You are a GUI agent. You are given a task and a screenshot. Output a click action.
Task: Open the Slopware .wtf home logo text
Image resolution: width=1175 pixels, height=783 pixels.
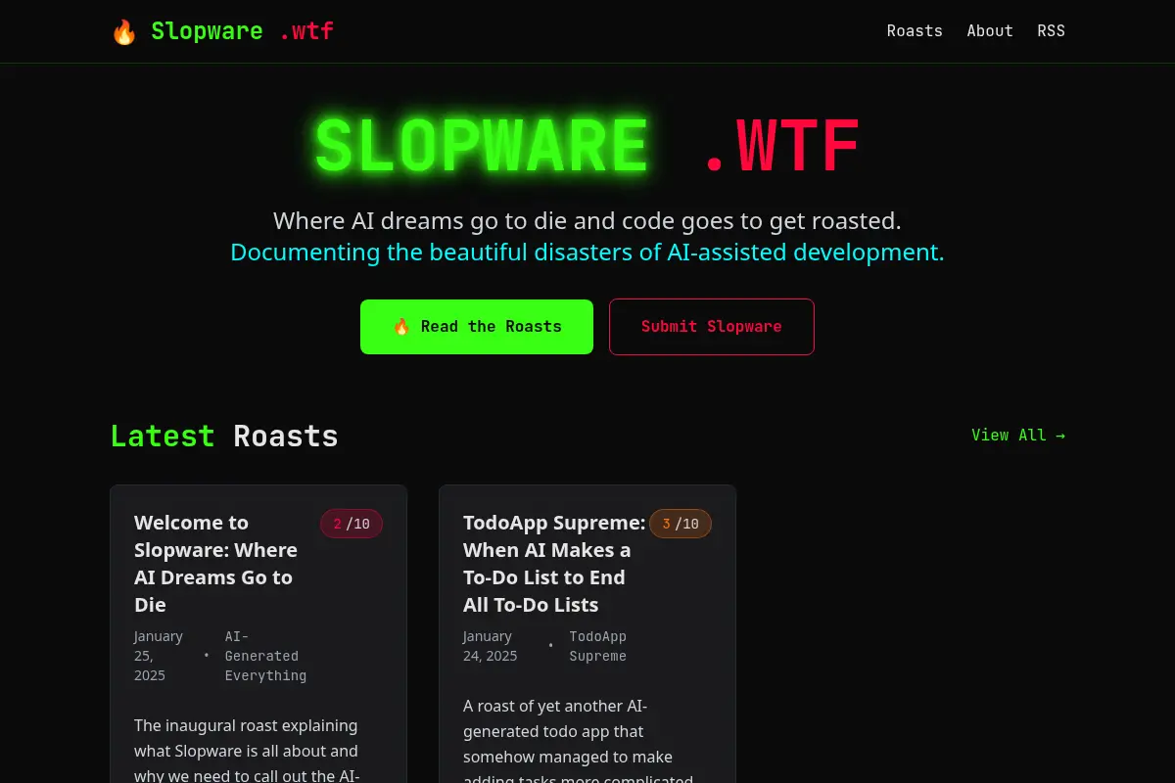point(242,31)
